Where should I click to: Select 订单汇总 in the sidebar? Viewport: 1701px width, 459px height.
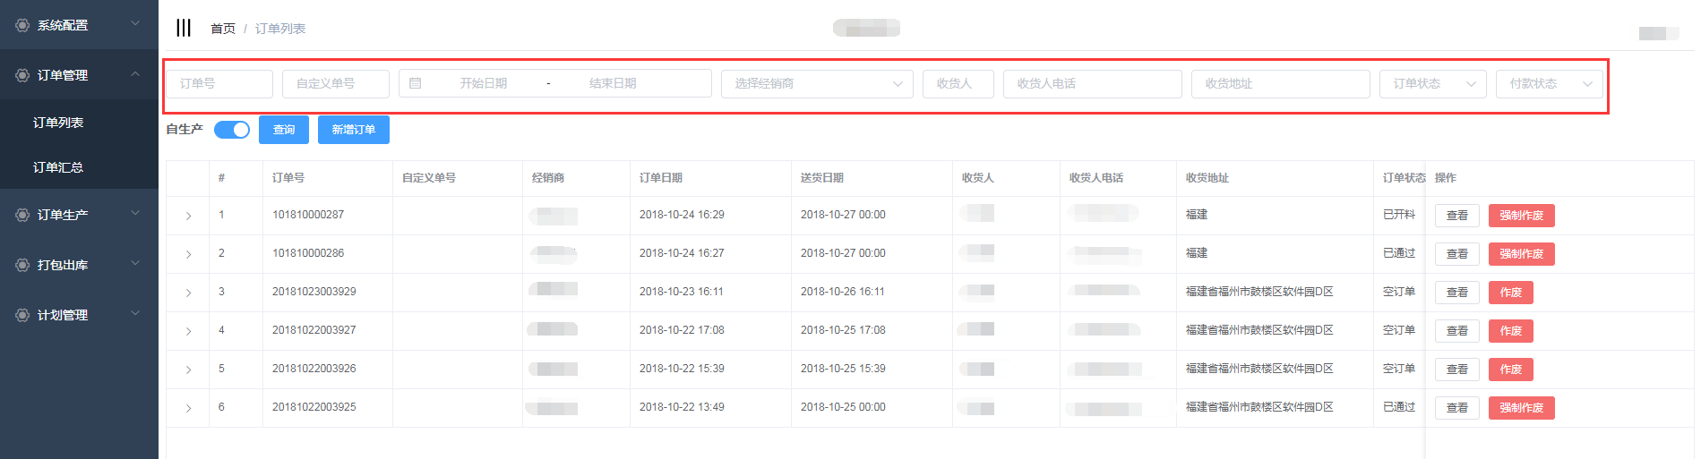pos(58,167)
